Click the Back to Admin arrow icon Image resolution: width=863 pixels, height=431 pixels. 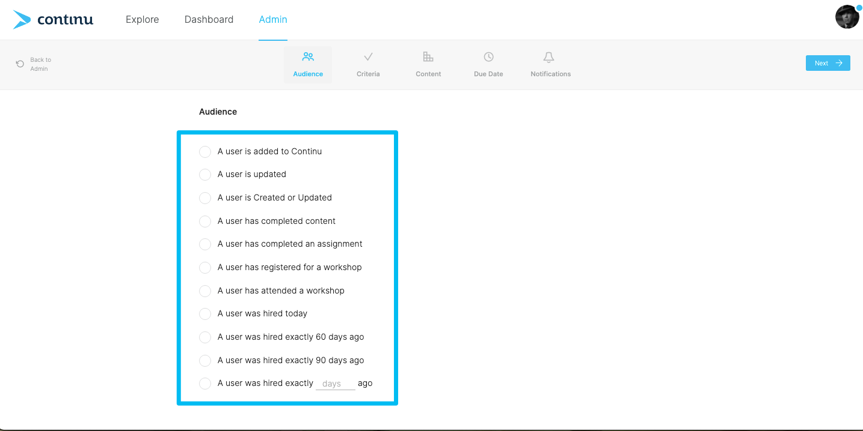pos(20,64)
